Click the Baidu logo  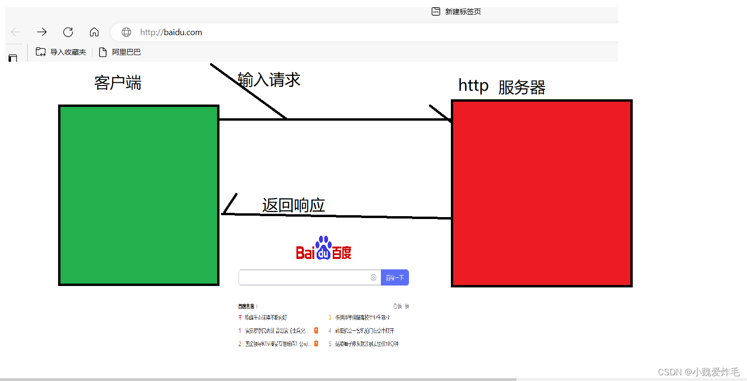point(324,248)
